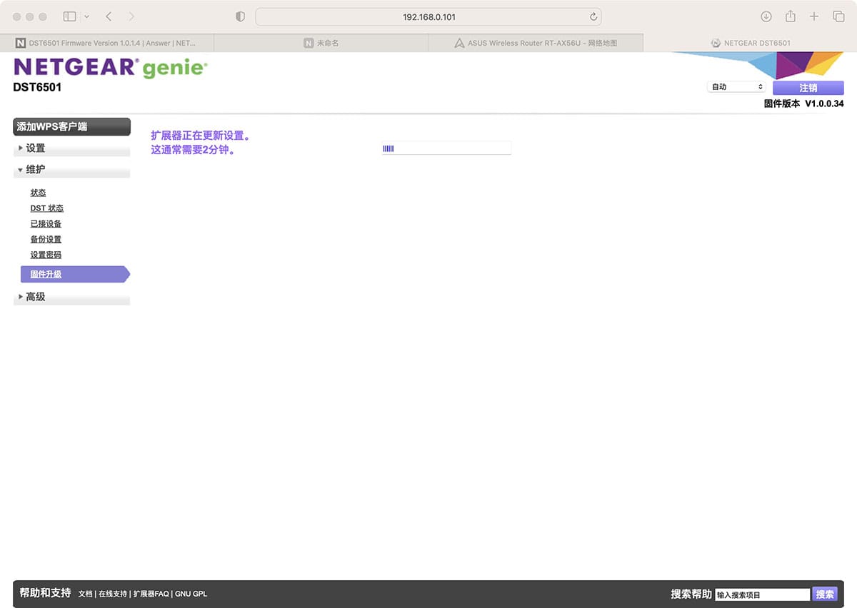Screen dimensions: 857x608
Task: Click the 扩展器正在更新设置 message
Action: pos(200,135)
